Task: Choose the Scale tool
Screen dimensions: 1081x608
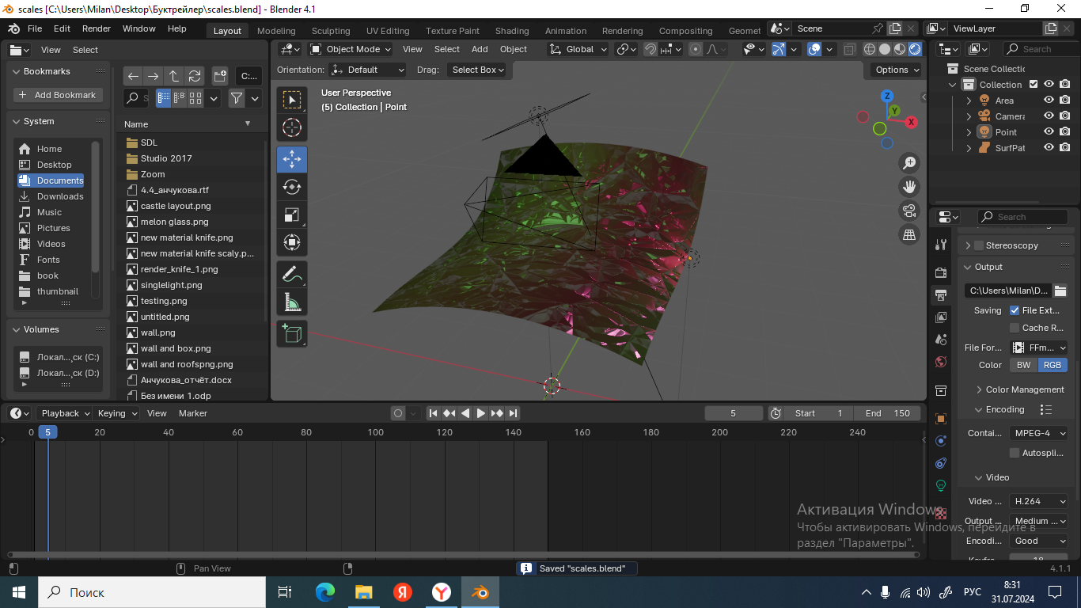Action: tap(292, 215)
